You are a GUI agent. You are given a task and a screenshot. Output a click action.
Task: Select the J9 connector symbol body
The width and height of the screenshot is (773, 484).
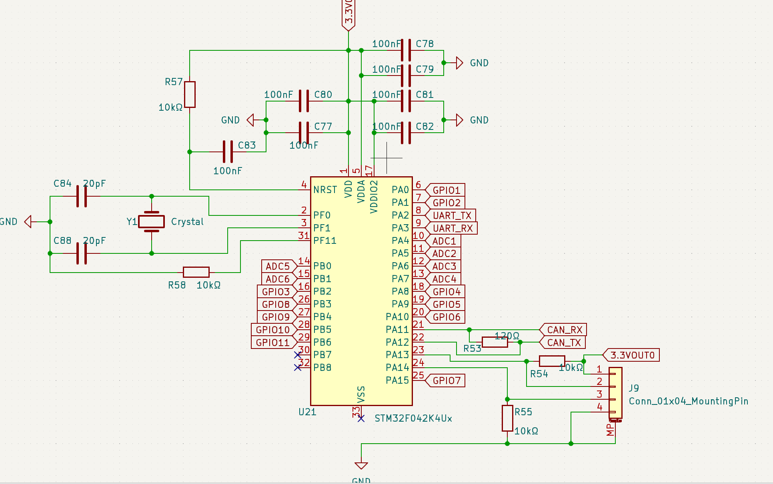615,393
